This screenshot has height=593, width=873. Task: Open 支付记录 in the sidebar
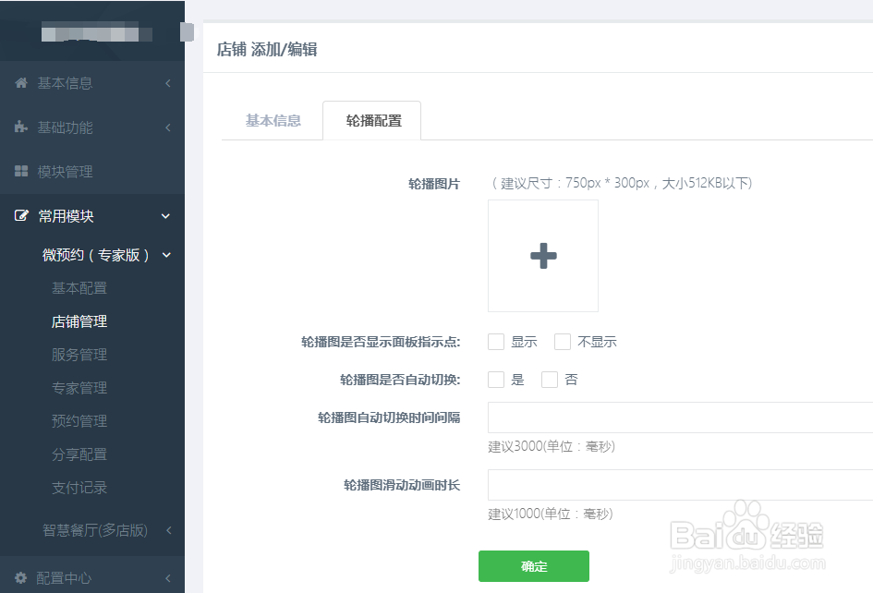79,488
